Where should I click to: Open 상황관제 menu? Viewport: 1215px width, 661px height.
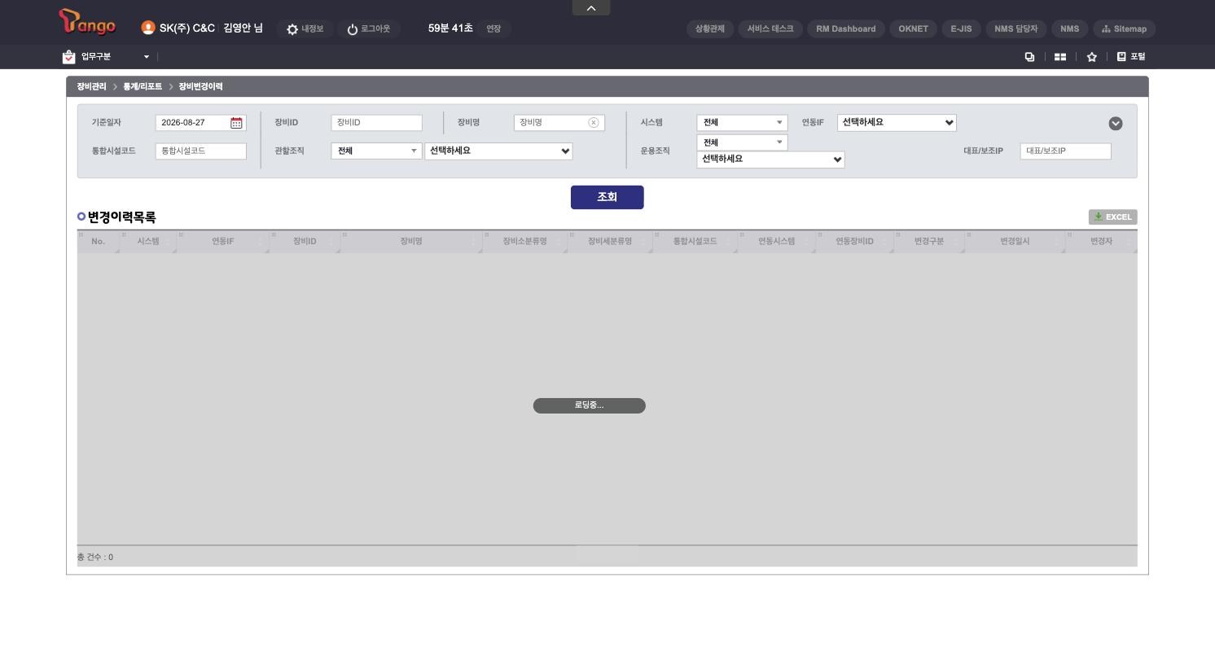click(710, 28)
